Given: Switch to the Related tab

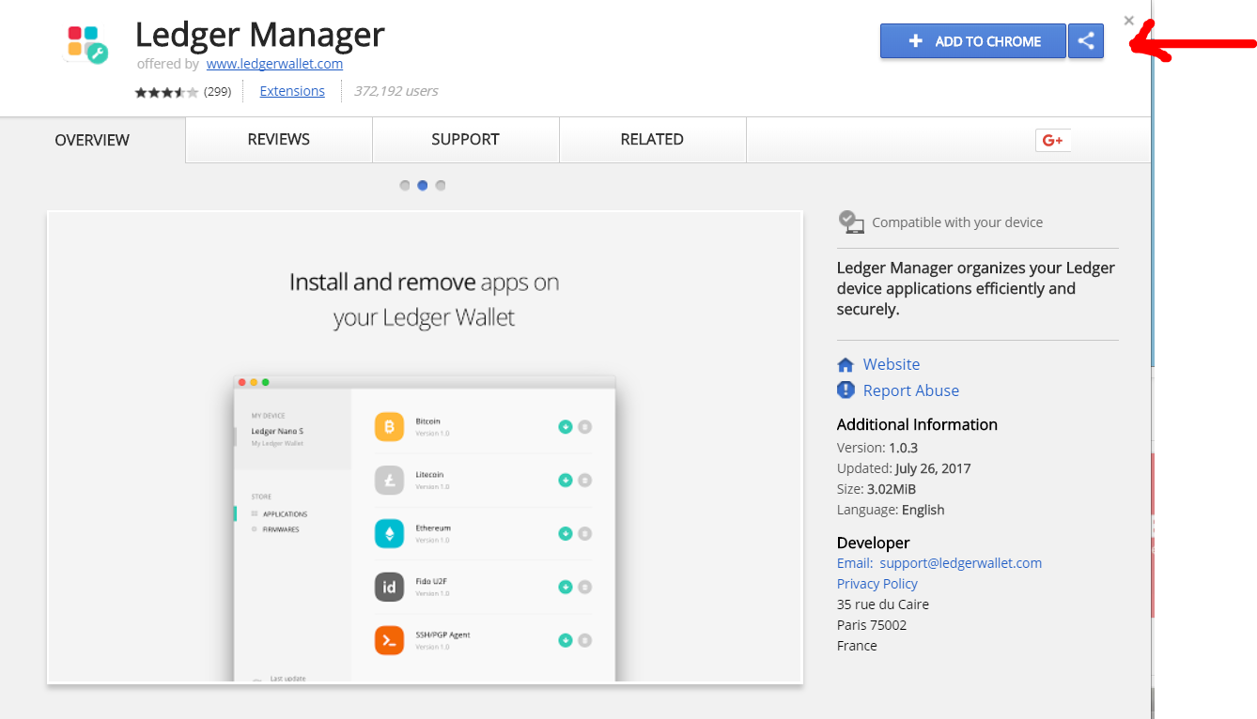Looking at the screenshot, I should click(652, 139).
